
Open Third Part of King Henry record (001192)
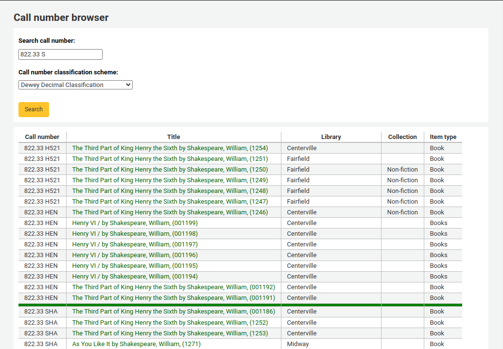[x=173, y=287]
